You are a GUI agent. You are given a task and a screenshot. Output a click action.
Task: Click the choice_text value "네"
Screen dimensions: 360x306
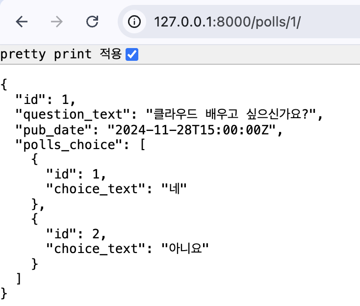click(x=174, y=189)
